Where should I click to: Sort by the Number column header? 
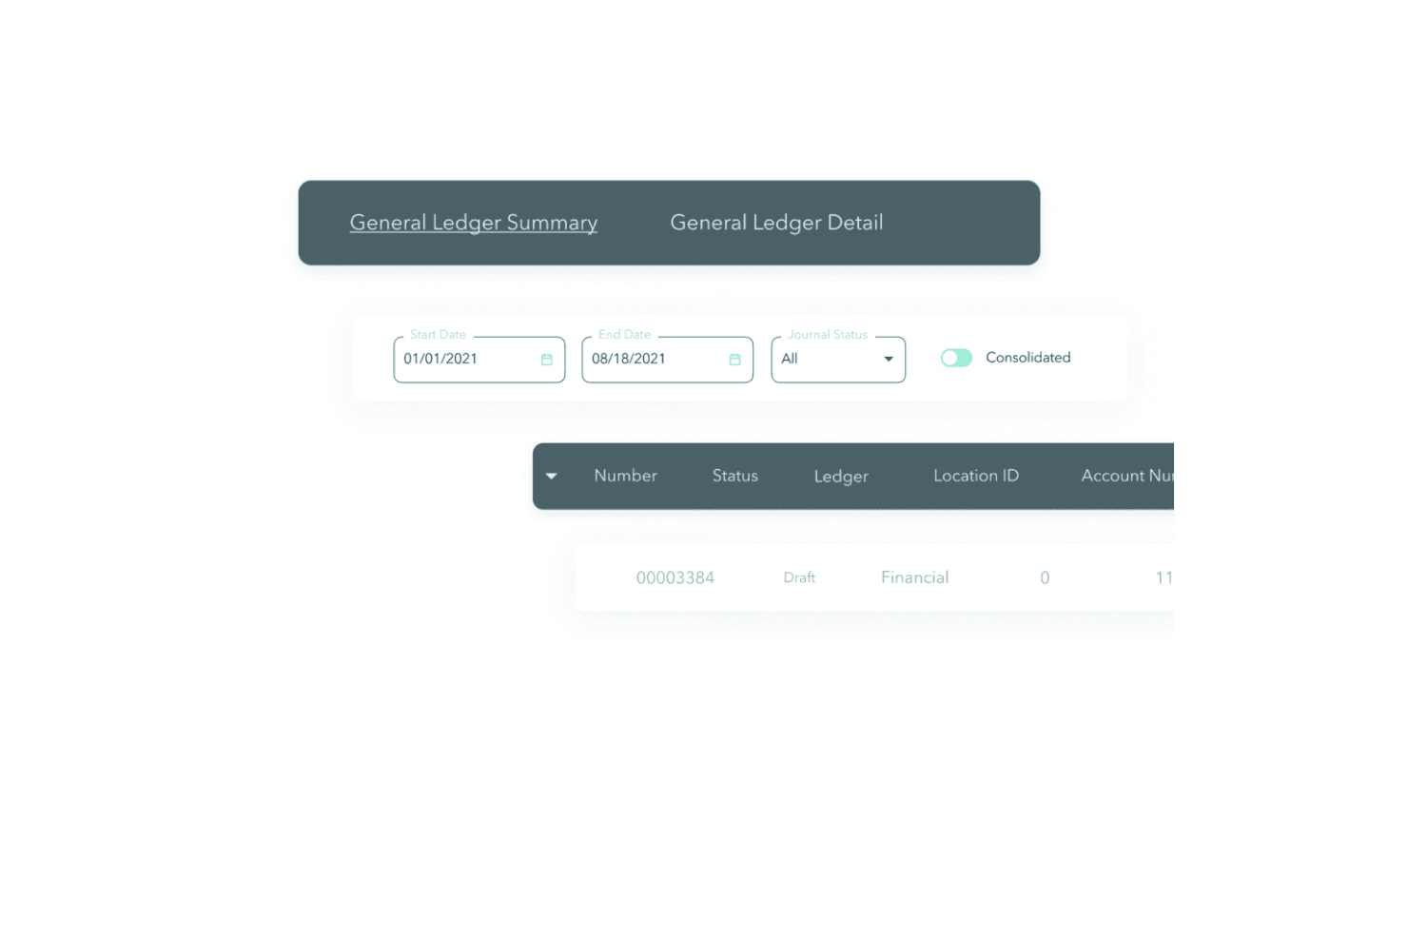pos(626,476)
